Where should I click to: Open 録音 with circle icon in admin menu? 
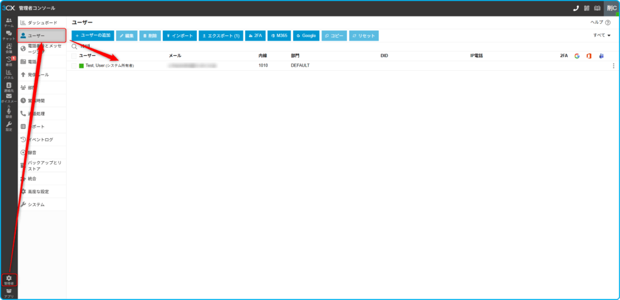[x=42, y=152]
